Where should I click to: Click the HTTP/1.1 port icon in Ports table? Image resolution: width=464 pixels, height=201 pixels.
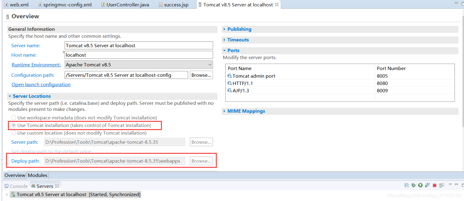point(229,83)
